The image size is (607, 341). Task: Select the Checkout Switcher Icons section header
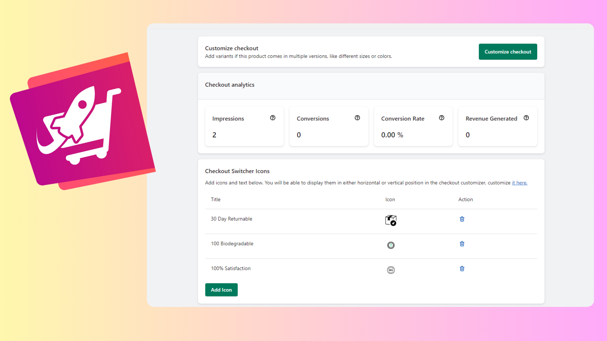237,171
